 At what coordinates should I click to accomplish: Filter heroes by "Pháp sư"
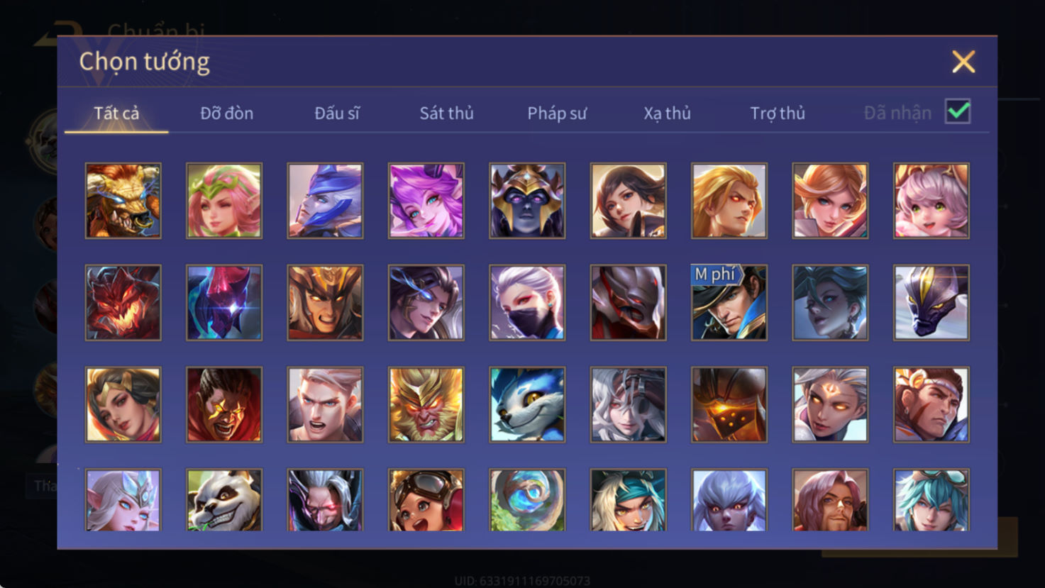(x=557, y=113)
